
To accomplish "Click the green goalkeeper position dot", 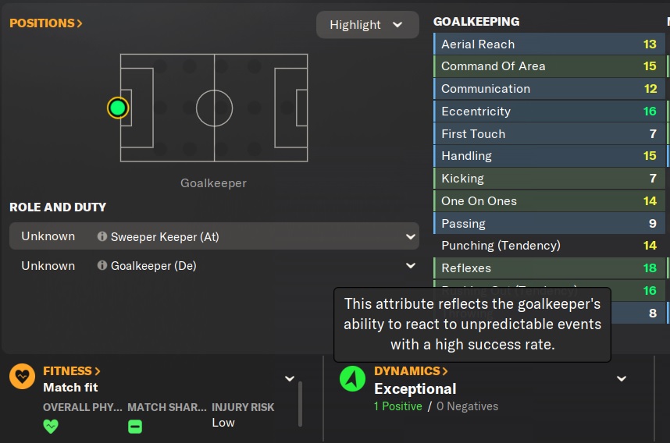I will [118, 108].
